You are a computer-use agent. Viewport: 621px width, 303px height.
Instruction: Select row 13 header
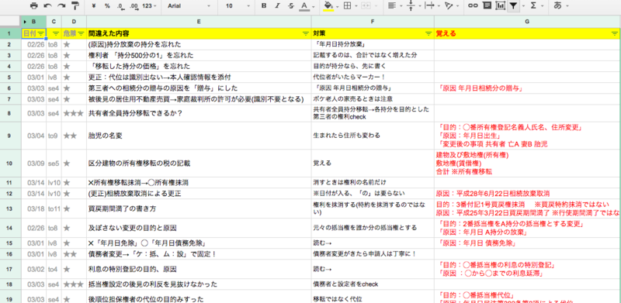coord(10,208)
